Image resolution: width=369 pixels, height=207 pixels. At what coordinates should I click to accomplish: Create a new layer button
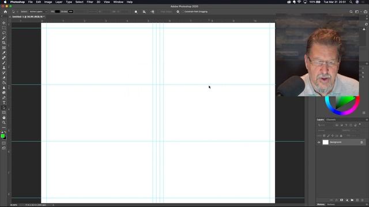click(357, 200)
